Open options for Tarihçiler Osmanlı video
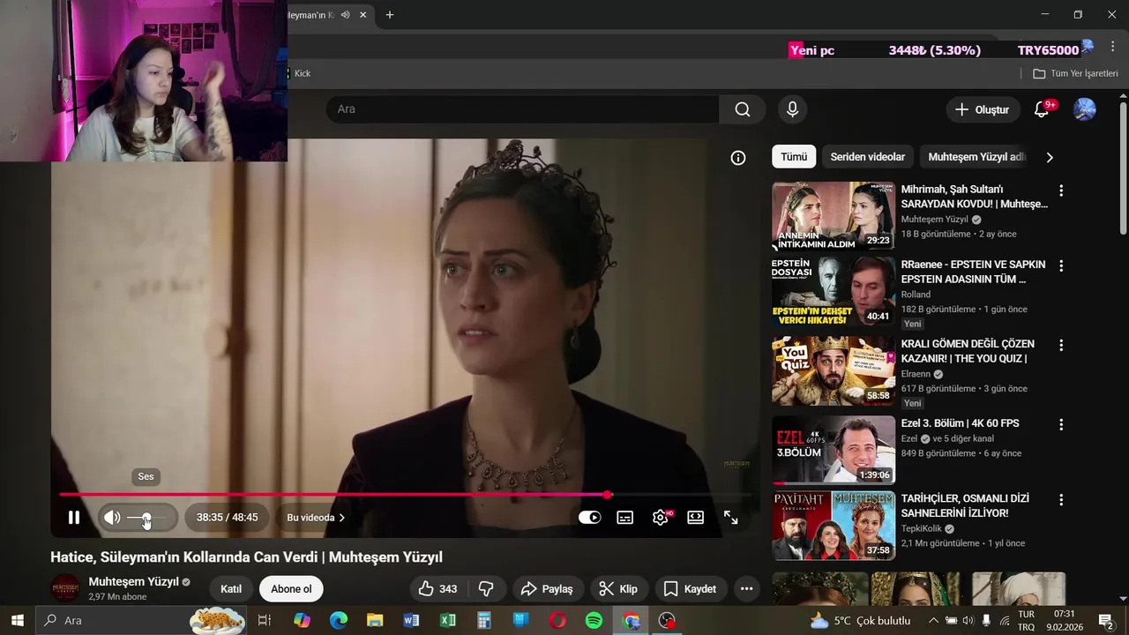Image resolution: width=1129 pixels, height=635 pixels. 1061,499
